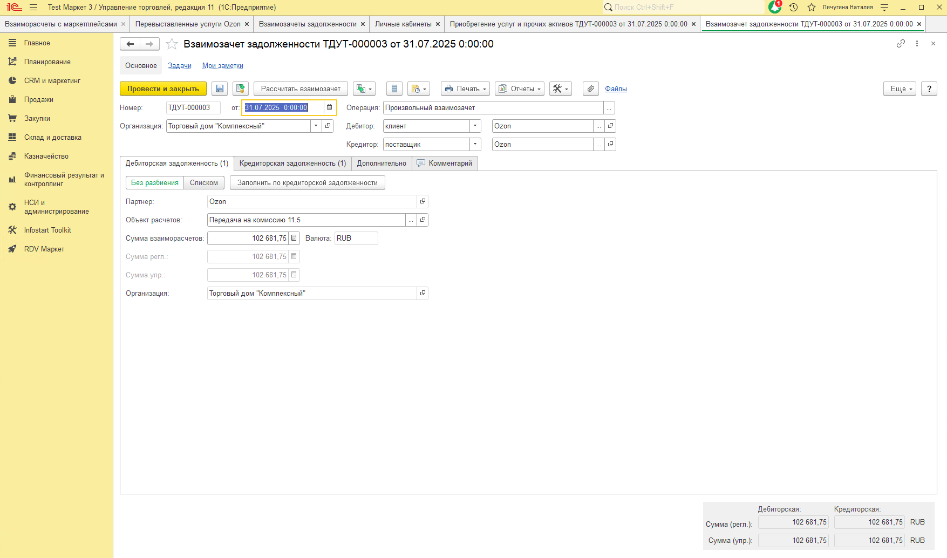Open calculator for Сумма взаиморасчетов field

[x=294, y=238]
